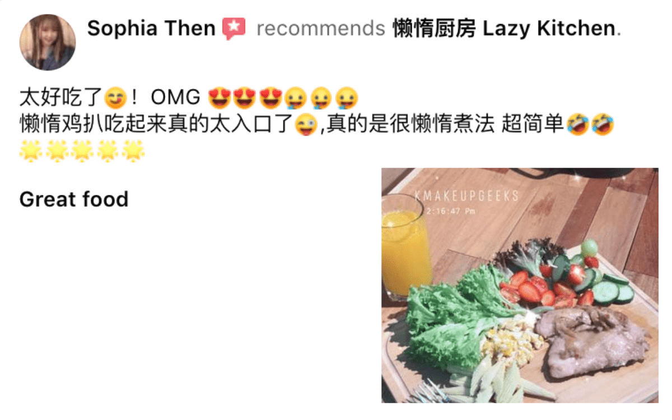This screenshot has width=672, height=420.
Task: Click the word recommends in the header
Action: tap(321, 28)
